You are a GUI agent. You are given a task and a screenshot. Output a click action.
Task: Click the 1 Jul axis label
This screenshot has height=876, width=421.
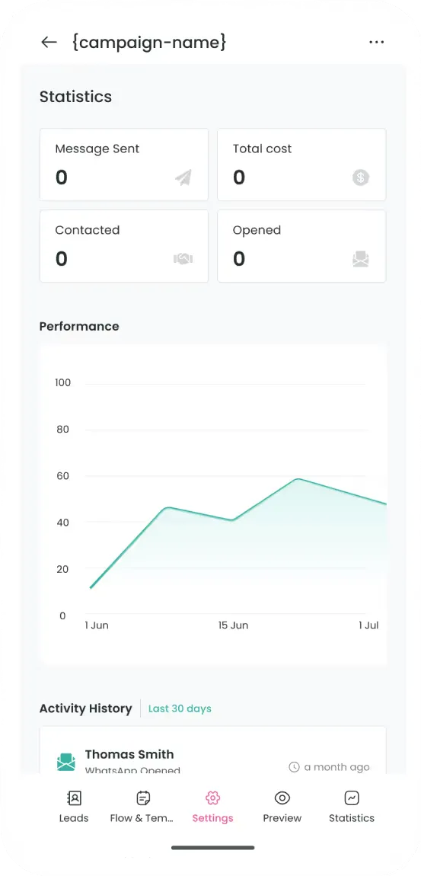tap(368, 625)
